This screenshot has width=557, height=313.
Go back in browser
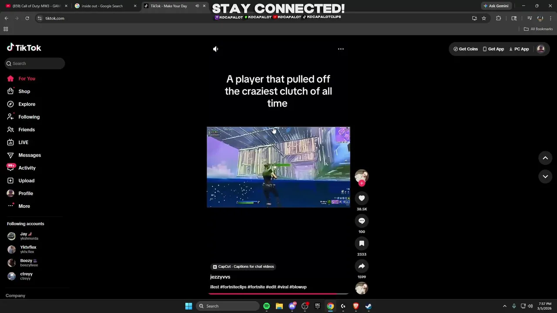point(6,18)
